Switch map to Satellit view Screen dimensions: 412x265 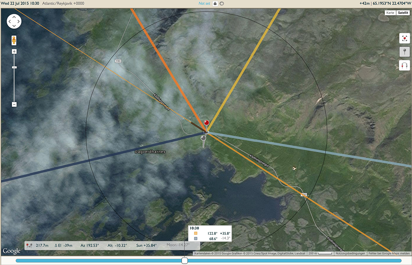coord(402,13)
